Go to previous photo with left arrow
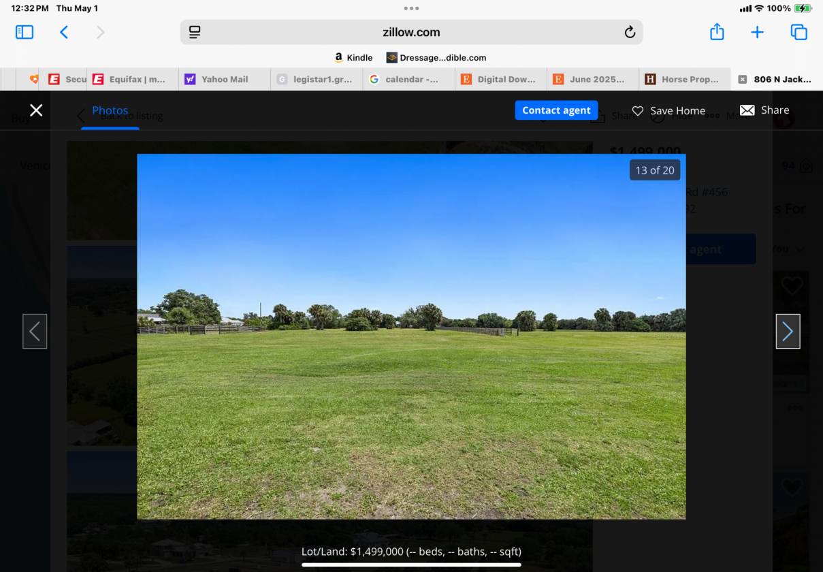 [35, 332]
